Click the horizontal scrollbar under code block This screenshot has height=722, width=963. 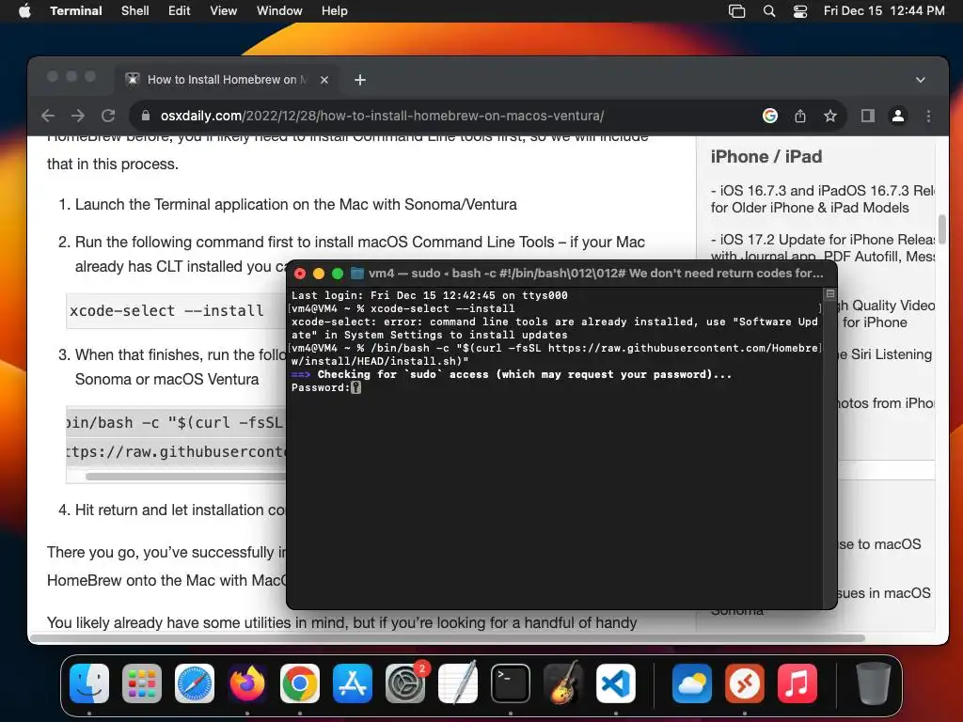185,477
